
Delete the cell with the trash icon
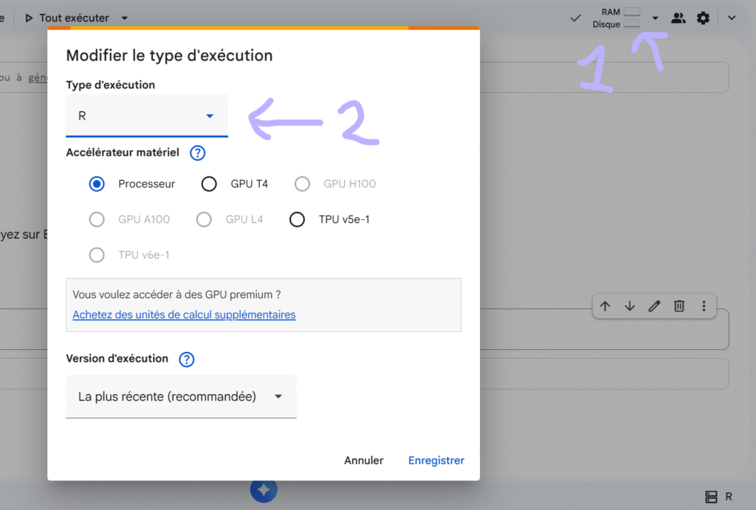coord(678,306)
